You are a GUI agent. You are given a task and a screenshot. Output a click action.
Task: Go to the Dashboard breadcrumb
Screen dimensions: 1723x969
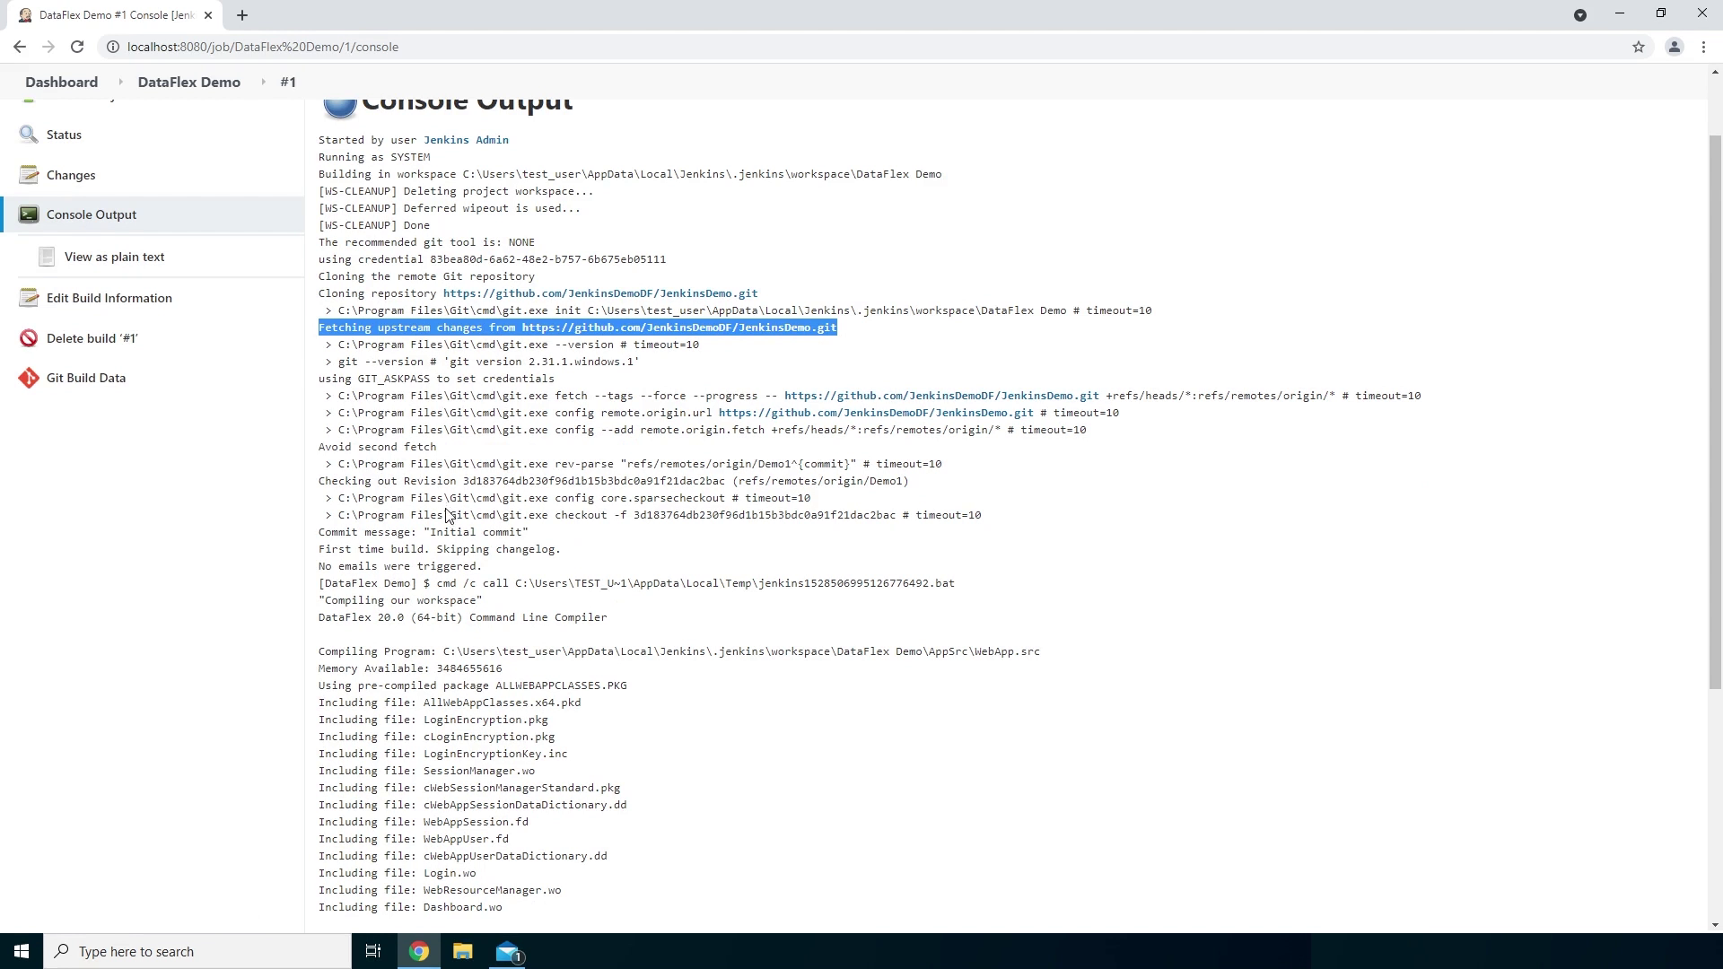(x=61, y=82)
